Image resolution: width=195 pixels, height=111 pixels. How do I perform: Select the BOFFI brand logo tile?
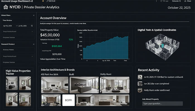[x=68, y=100]
